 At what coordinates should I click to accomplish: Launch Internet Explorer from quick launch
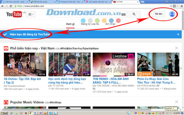(x=11, y=113)
